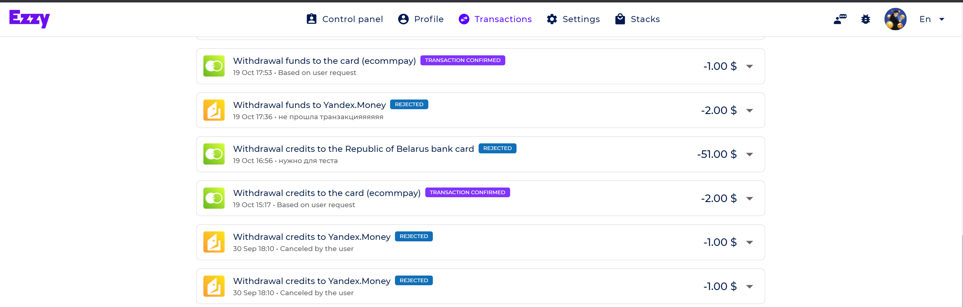Click the user avatar picture
This screenshot has height=307, width=963.
point(895,19)
